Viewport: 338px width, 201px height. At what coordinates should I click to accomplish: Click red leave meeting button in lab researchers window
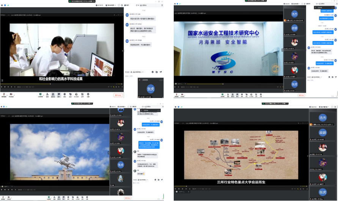pyautogui.click(x=118, y=95)
